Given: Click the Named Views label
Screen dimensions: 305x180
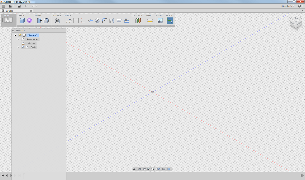Looking at the screenshot, I should [32, 39].
